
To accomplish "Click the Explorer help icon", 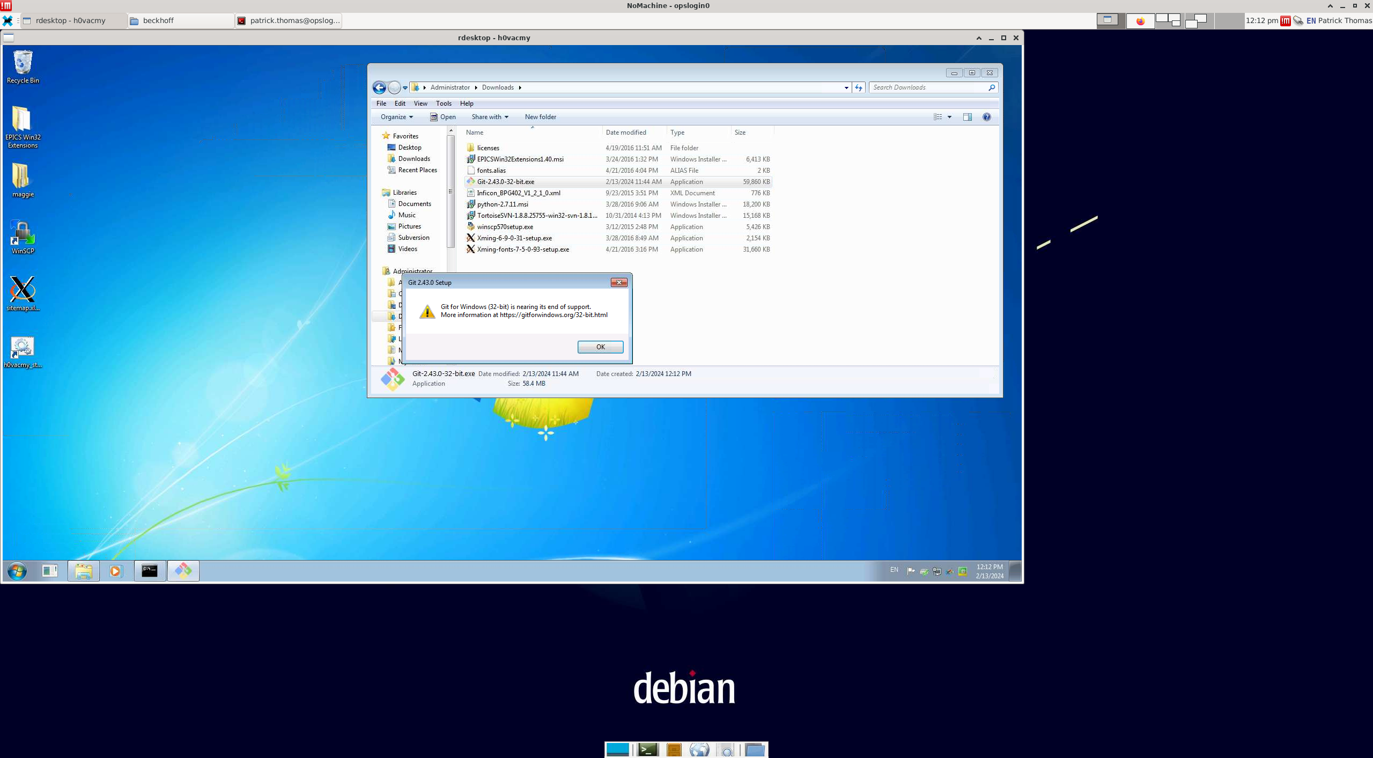I will 986,117.
